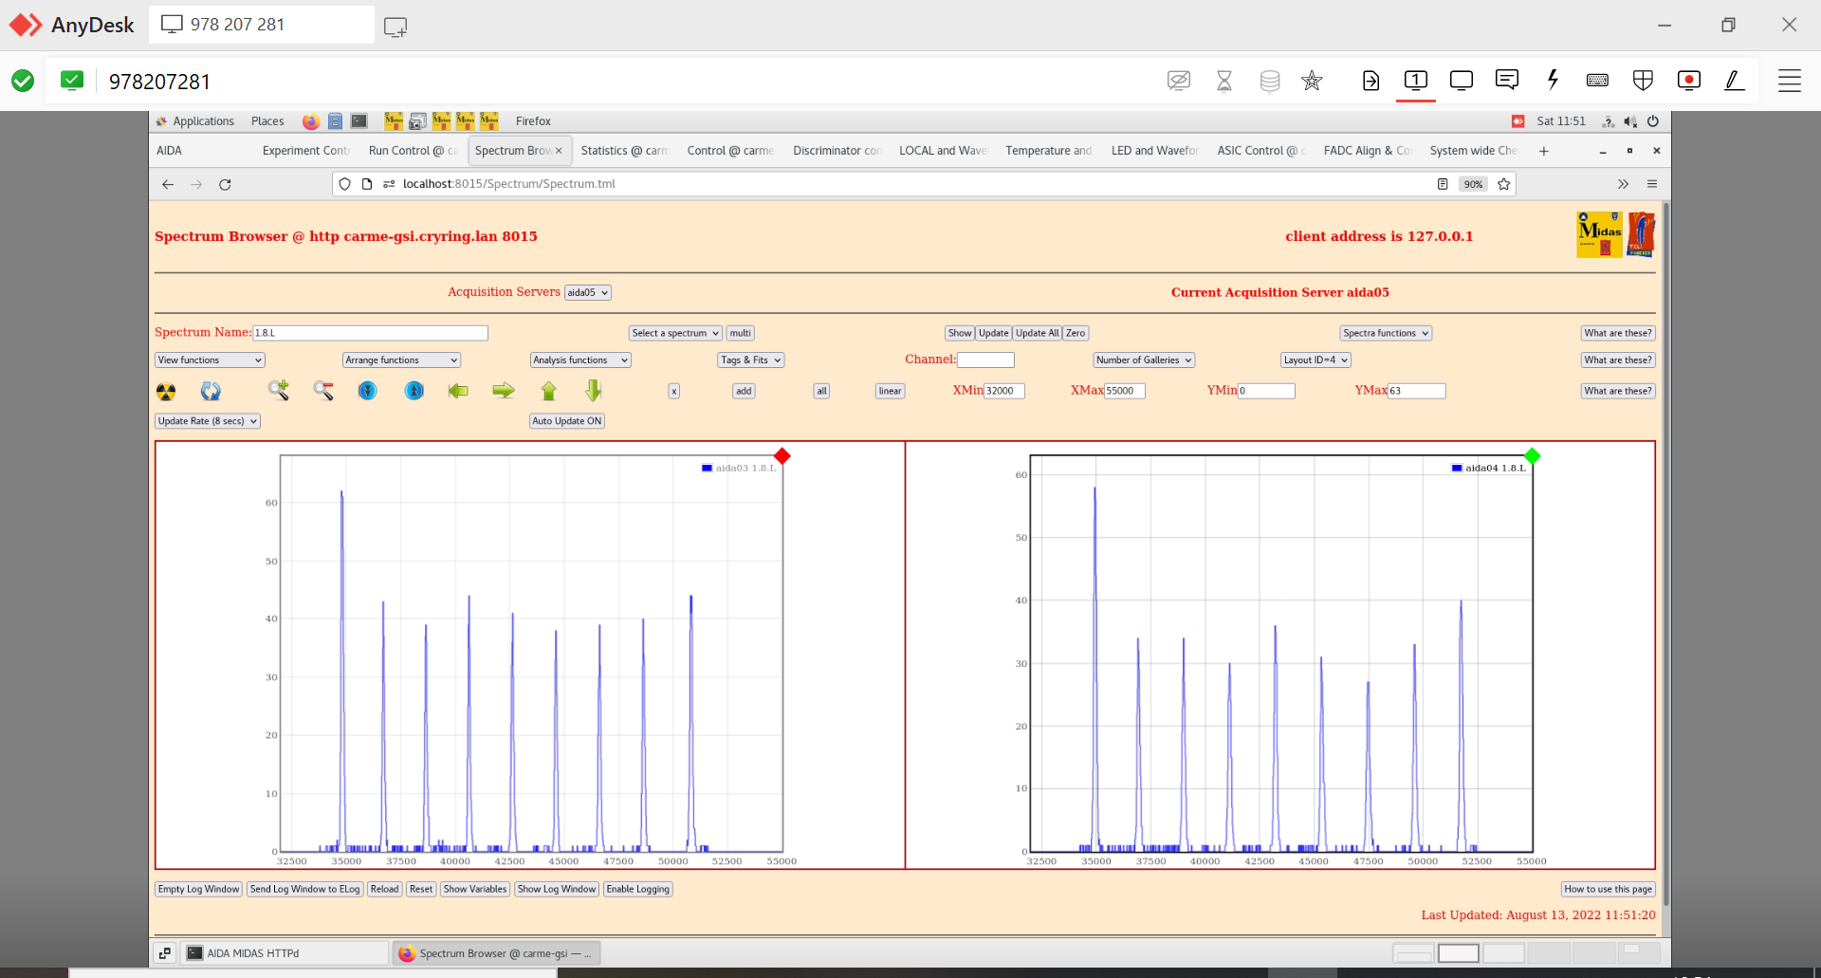Click the green right arrow icon

(x=504, y=391)
